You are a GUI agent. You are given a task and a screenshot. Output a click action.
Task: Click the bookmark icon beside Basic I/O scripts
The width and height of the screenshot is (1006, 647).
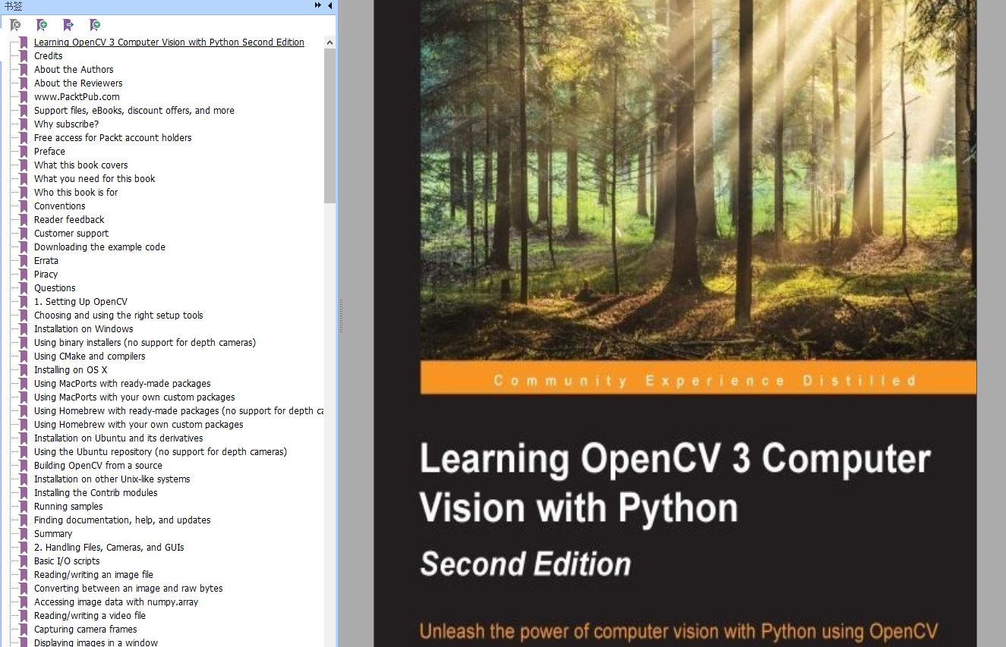[24, 561]
